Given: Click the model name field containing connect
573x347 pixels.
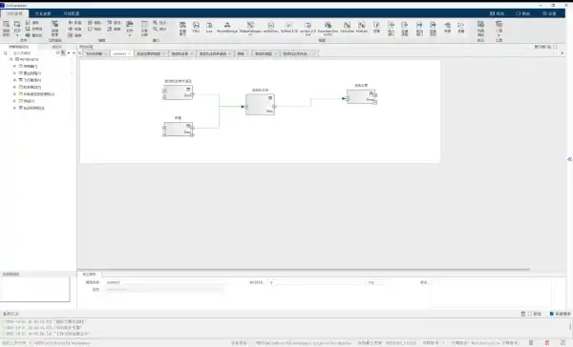Looking at the screenshot, I should [164, 282].
